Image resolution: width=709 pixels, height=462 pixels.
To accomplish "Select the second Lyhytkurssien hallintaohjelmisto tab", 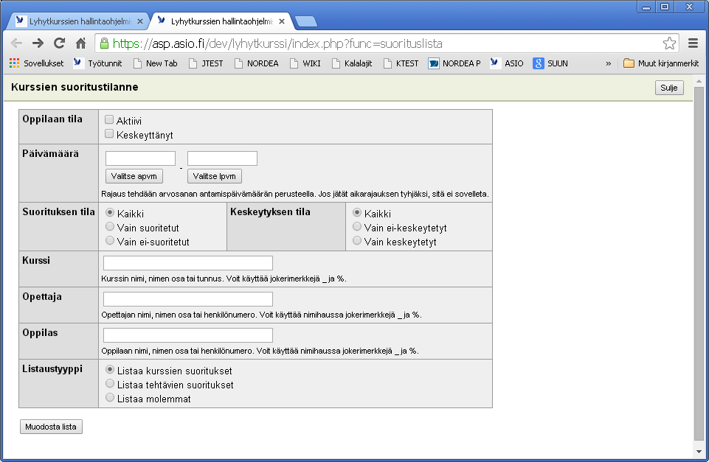I will pyautogui.click(x=221, y=21).
